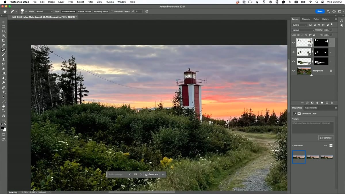Open the layer blend mode Normal dropdown
Image resolution: width=345 pixels, height=194 pixels.
[303, 30]
